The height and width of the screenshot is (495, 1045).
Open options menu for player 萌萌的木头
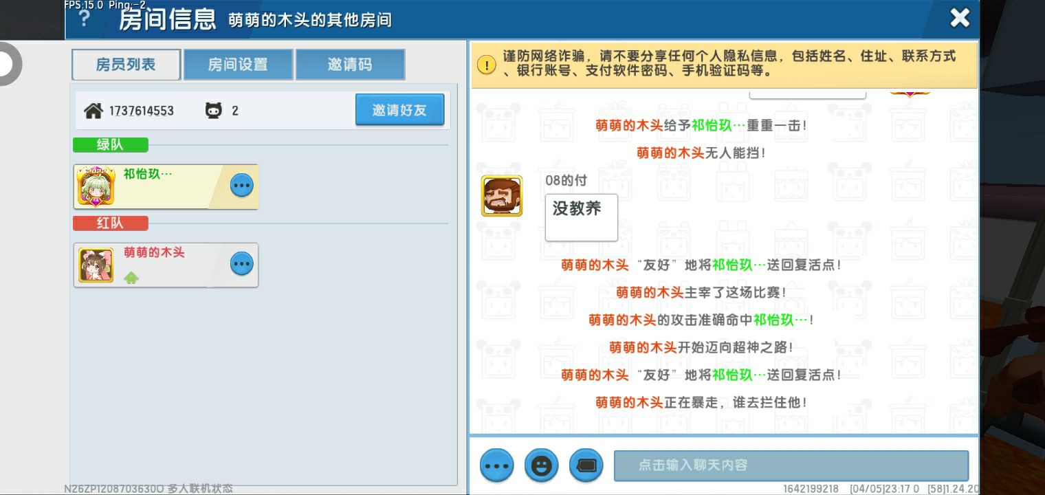(241, 263)
